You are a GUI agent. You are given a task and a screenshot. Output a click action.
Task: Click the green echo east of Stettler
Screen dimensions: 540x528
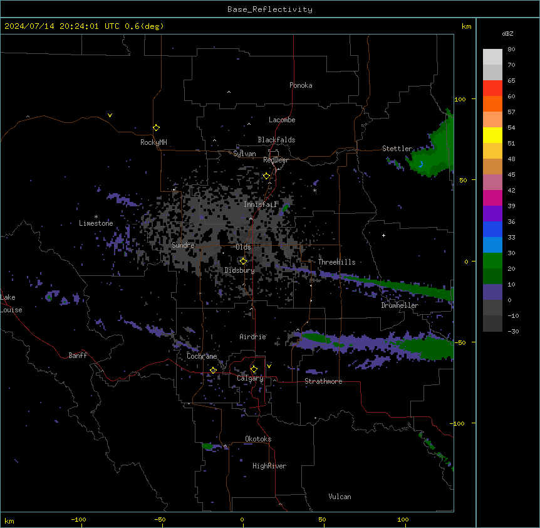(x=434, y=152)
